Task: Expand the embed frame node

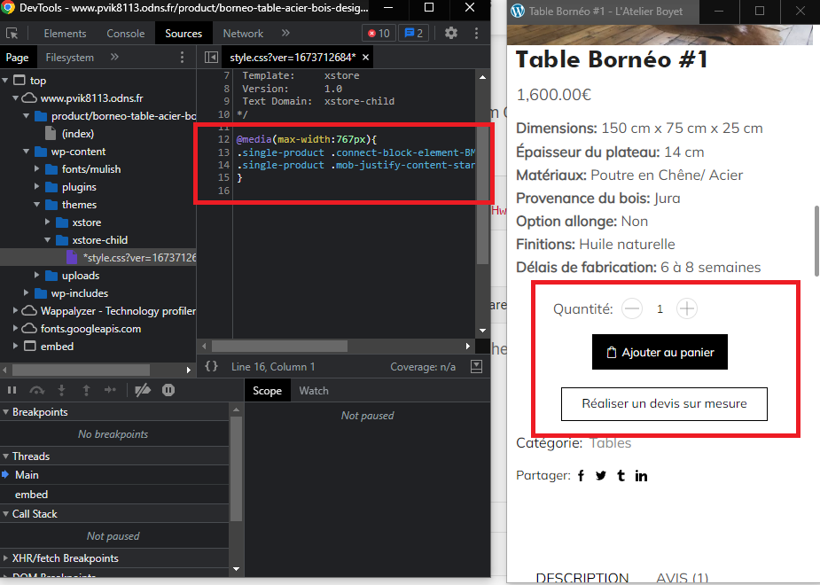Action: click(x=16, y=346)
